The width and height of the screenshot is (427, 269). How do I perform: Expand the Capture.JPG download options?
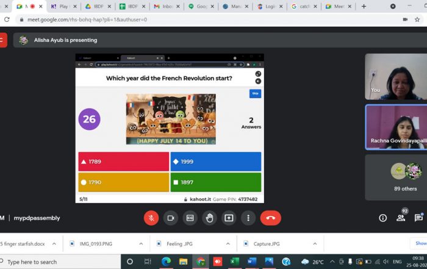coord(315,243)
